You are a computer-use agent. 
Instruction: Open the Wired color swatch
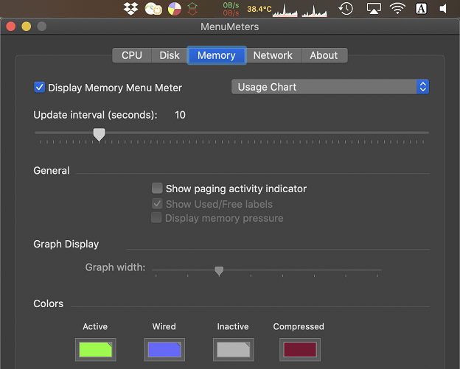pos(164,350)
